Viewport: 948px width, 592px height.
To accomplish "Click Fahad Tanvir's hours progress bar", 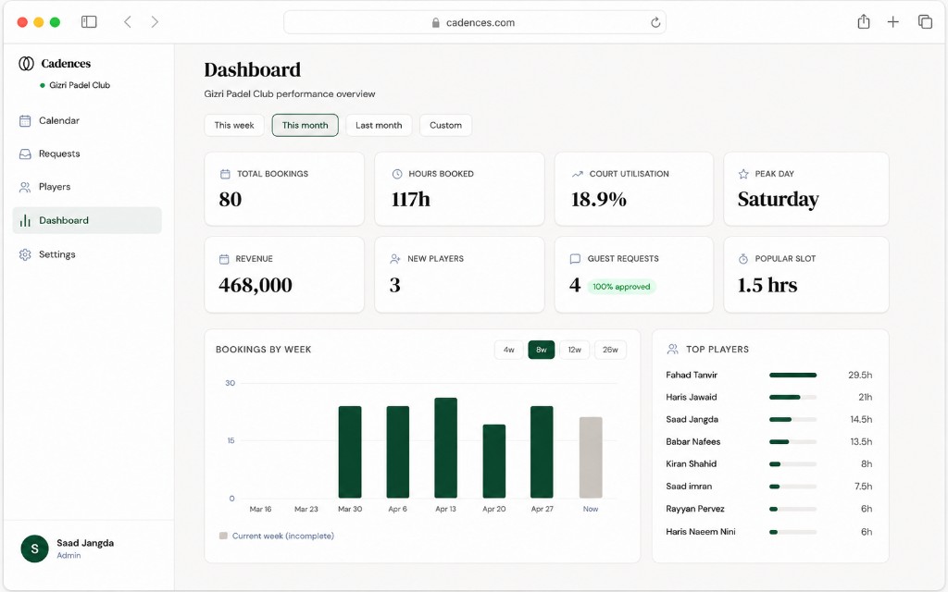I will click(x=792, y=376).
